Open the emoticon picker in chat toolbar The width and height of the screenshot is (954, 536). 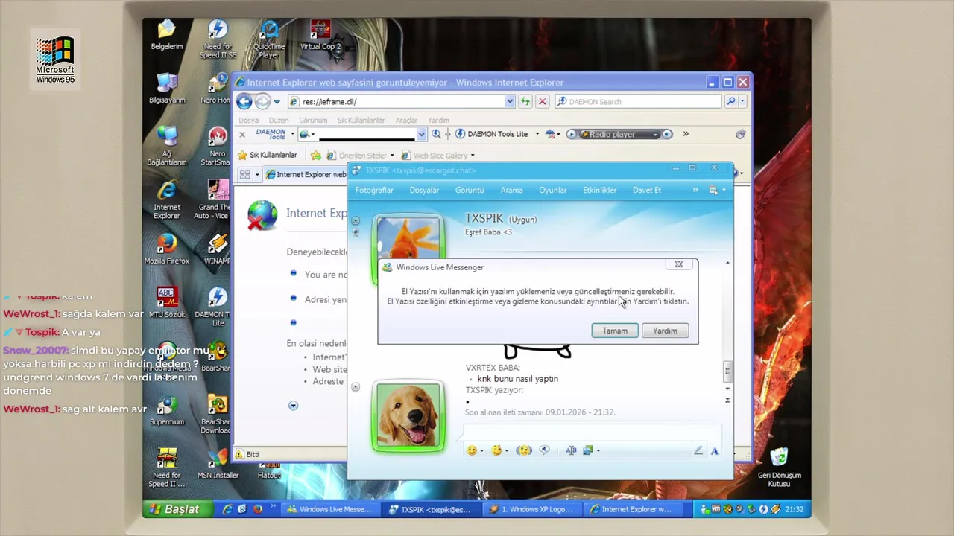point(471,450)
